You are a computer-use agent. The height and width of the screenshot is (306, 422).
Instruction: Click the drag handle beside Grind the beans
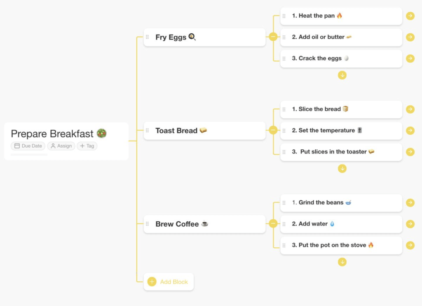tap(284, 202)
